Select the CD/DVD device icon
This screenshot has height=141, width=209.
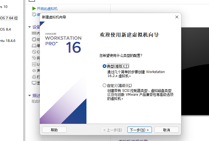[34, 52]
